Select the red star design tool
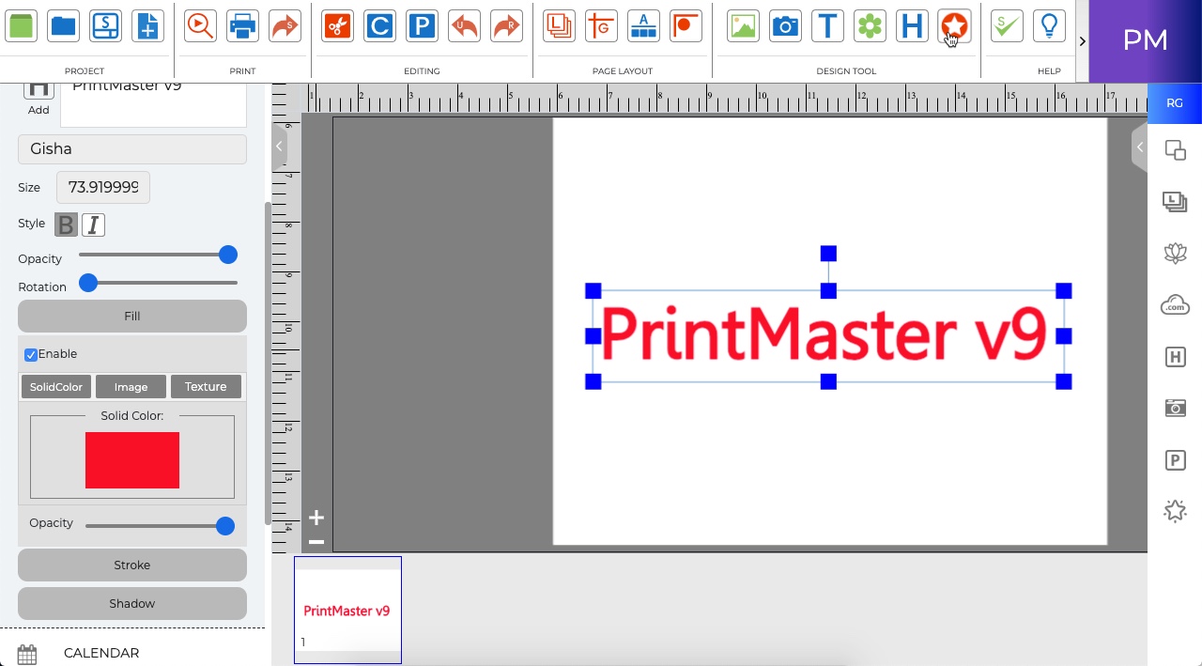This screenshot has width=1202, height=666. (954, 26)
